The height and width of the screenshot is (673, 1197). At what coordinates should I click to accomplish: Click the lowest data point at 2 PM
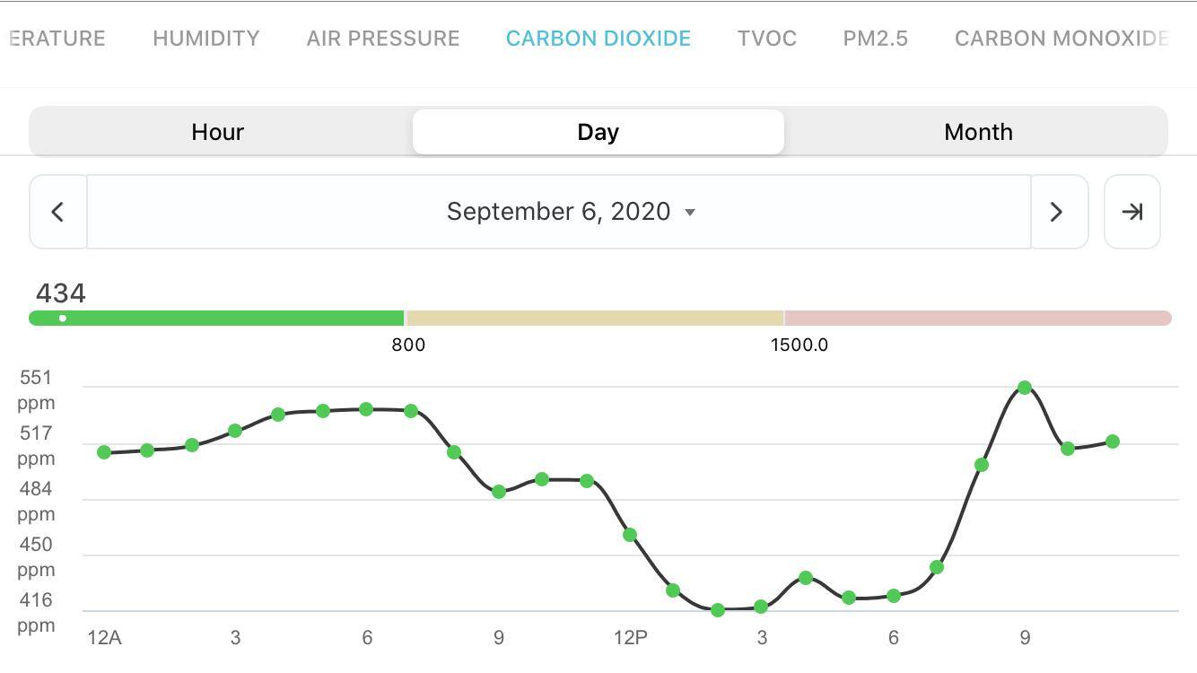(x=718, y=610)
